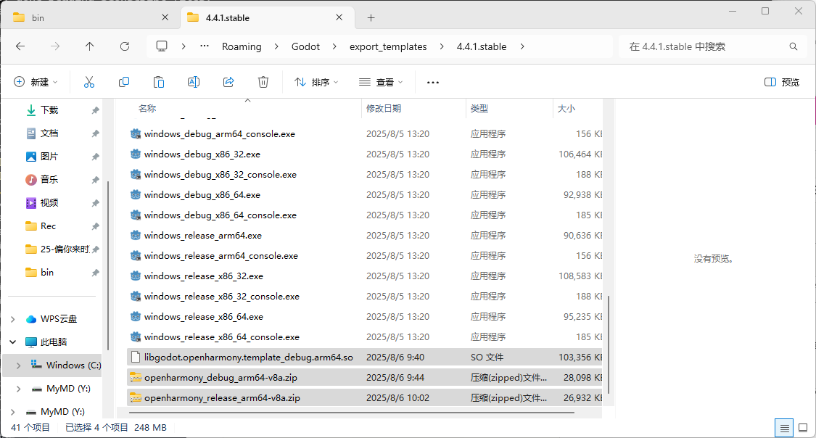Unpin the Rec folder pin icon

[95, 226]
